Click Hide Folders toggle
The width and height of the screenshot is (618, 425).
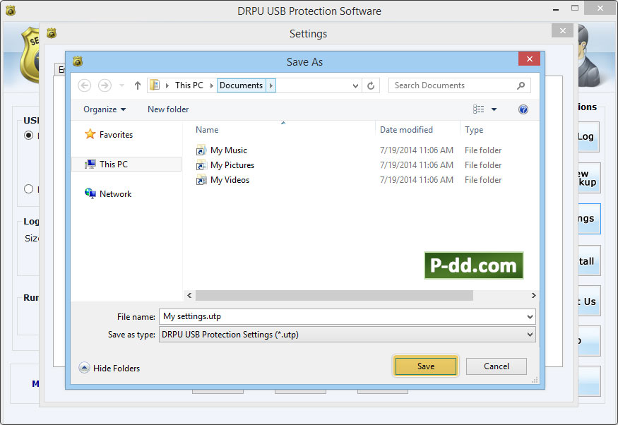[109, 368]
